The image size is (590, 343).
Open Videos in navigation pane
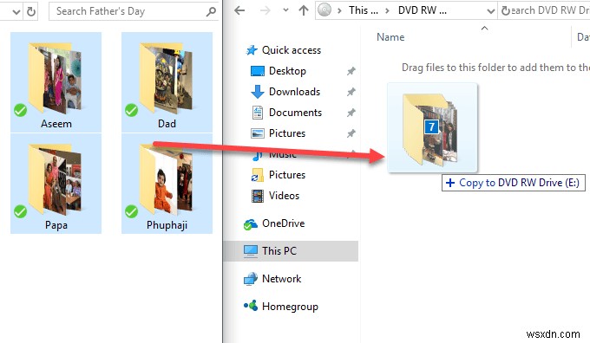(x=284, y=196)
